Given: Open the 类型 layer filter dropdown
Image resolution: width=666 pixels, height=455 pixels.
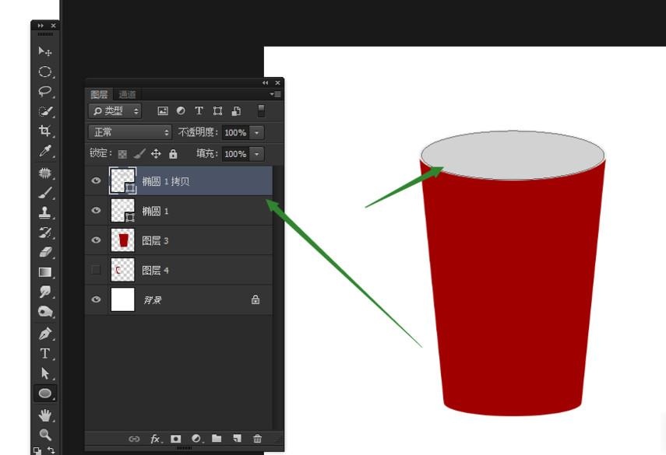Looking at the screenshot, I should click(x=115, y=111).
